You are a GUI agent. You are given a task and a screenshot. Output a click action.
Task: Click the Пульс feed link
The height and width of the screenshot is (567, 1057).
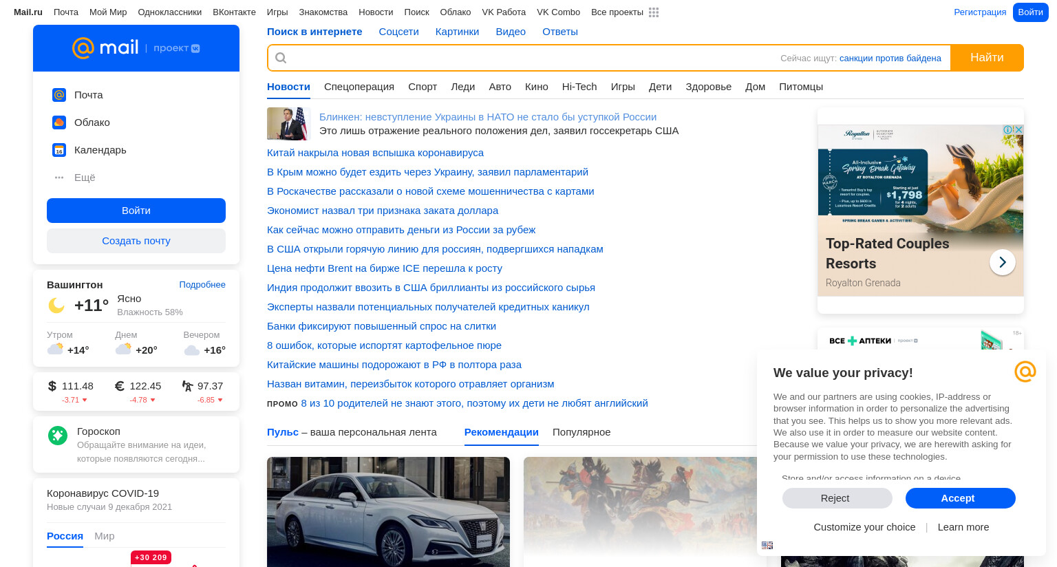[283, 432]
